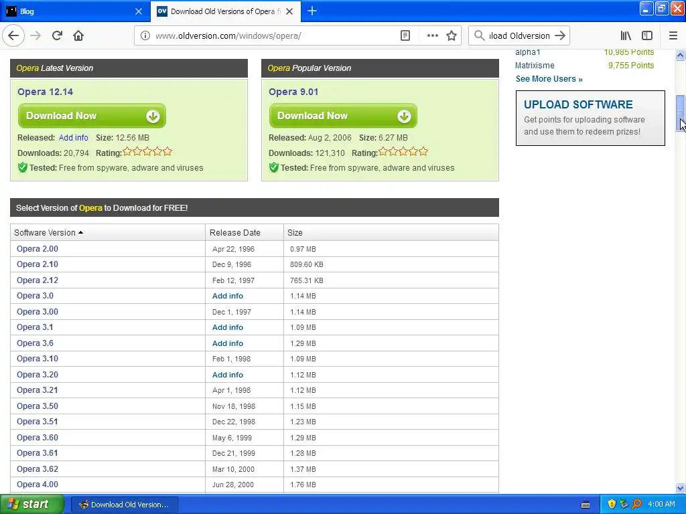Select Download Old Version taskbar button
The image size is (686, 514).
tap(124, 505)
